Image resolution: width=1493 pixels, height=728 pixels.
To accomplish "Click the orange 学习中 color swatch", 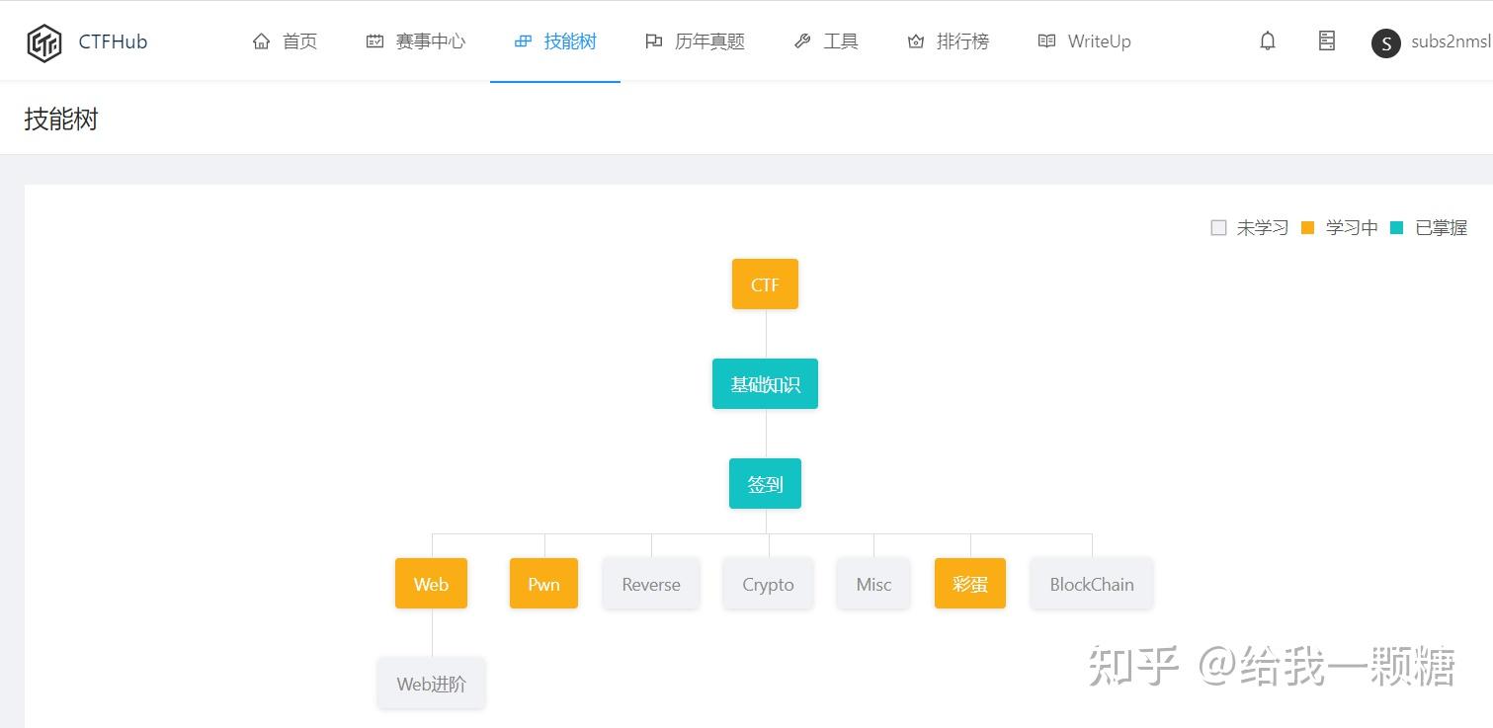I will [x=1308, y=227].
